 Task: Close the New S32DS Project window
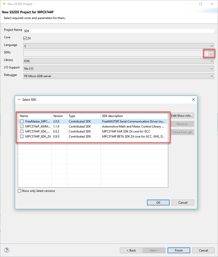pyautogui.click(x=212, y=4)
